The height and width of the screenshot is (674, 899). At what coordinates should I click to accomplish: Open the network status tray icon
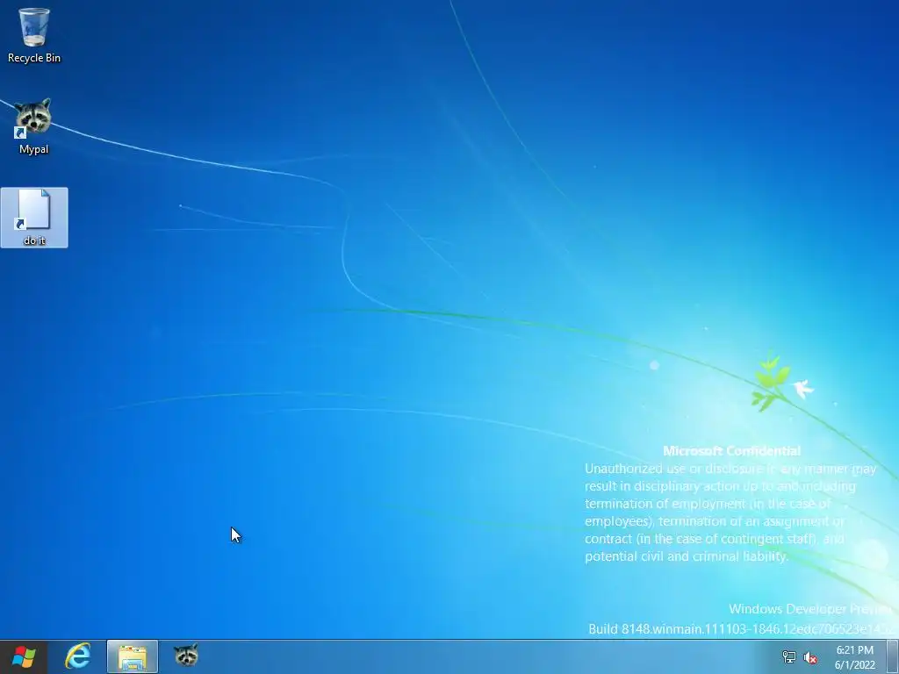[x=789, y=657]
